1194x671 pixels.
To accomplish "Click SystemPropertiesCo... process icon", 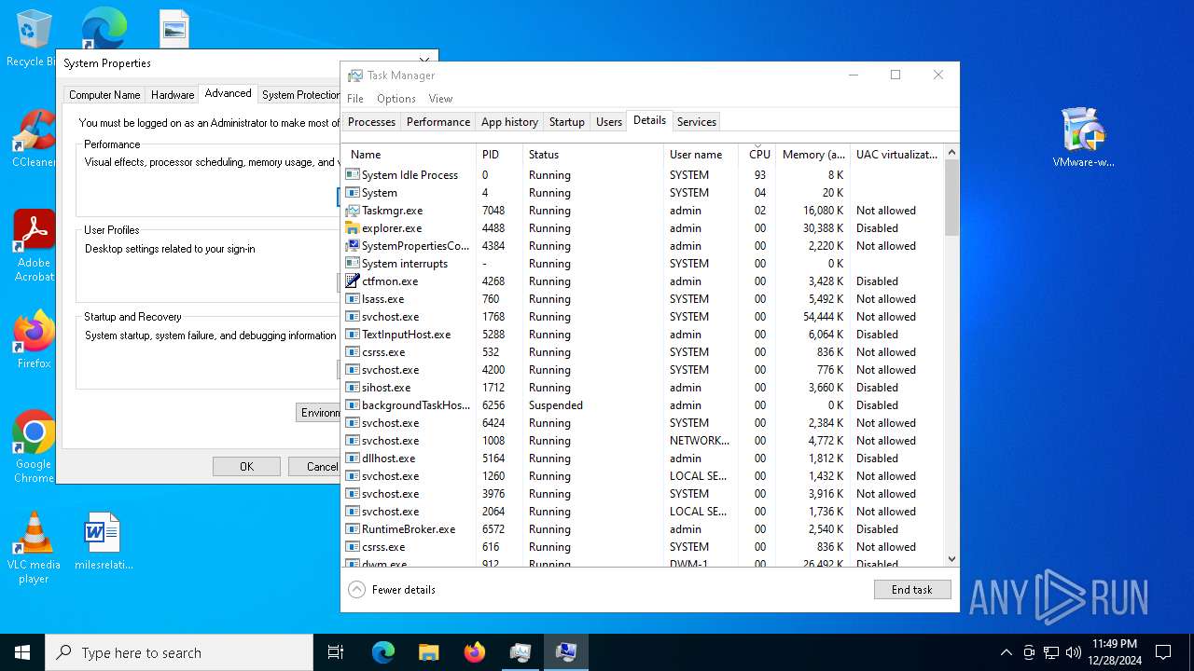I will click(353, 246).
